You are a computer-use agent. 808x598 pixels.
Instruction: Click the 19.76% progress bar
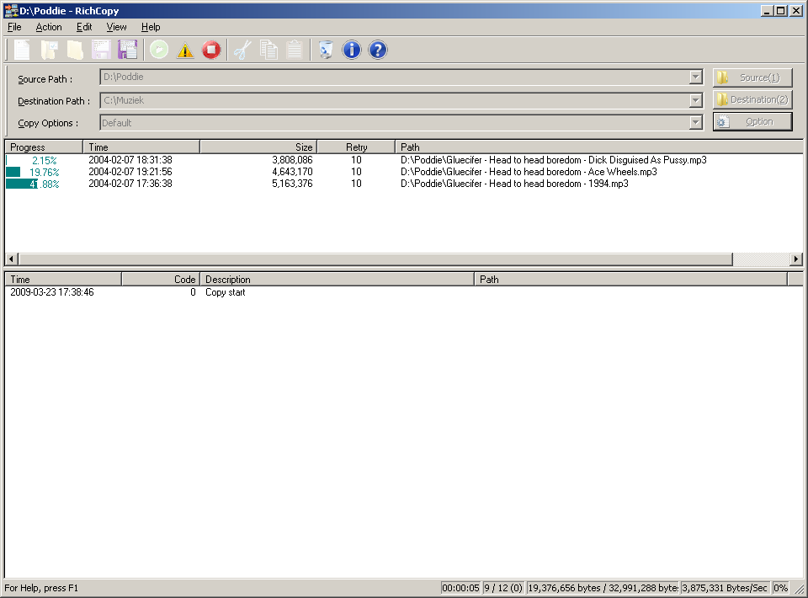pyautogui.click(x=44, y=172)
